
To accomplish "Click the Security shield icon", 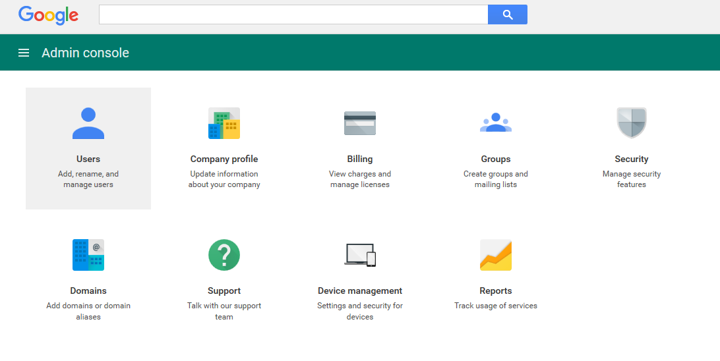I will [x=632, y=123].
